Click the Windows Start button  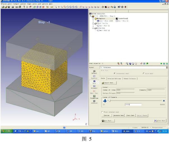[x=6, y=131]
